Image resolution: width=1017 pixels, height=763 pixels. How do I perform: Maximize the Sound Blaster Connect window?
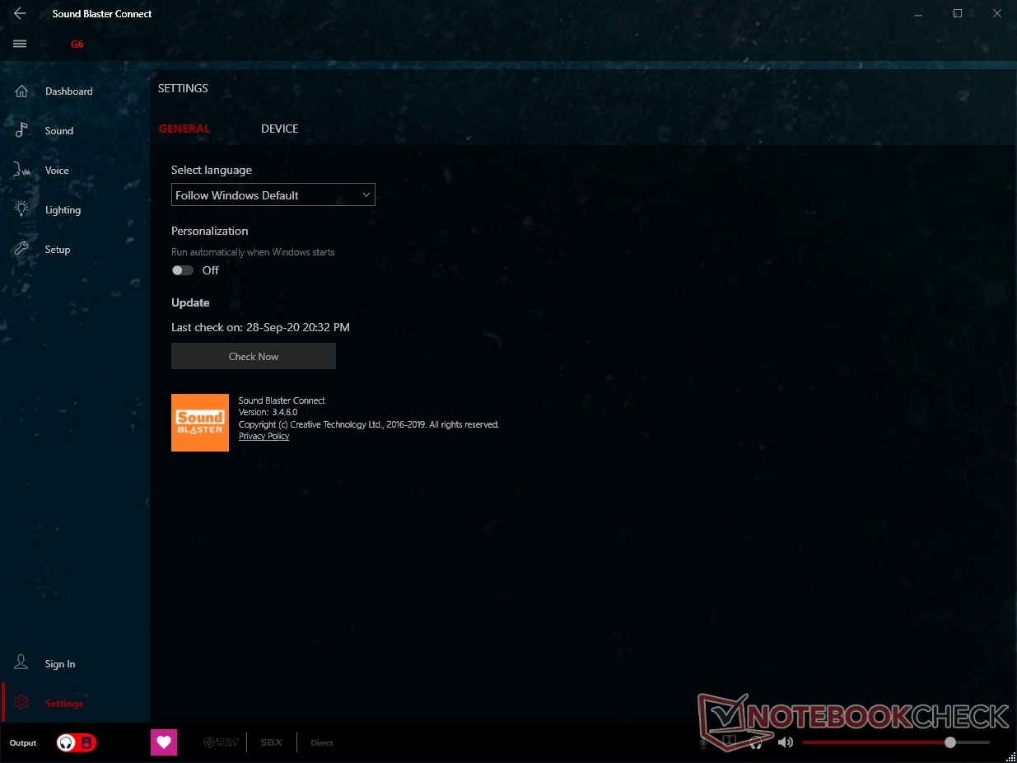958,13
